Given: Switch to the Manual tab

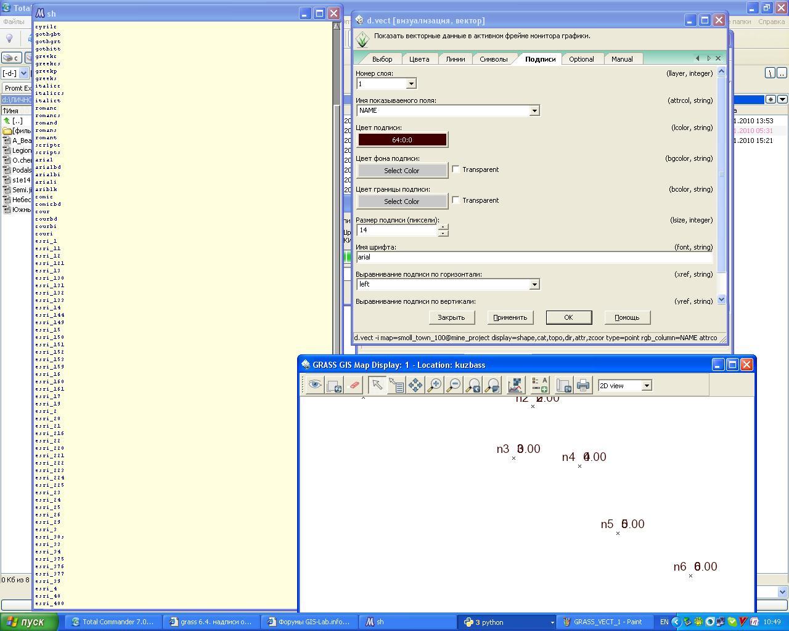Looking at the screenshot, I should [622, 59].
